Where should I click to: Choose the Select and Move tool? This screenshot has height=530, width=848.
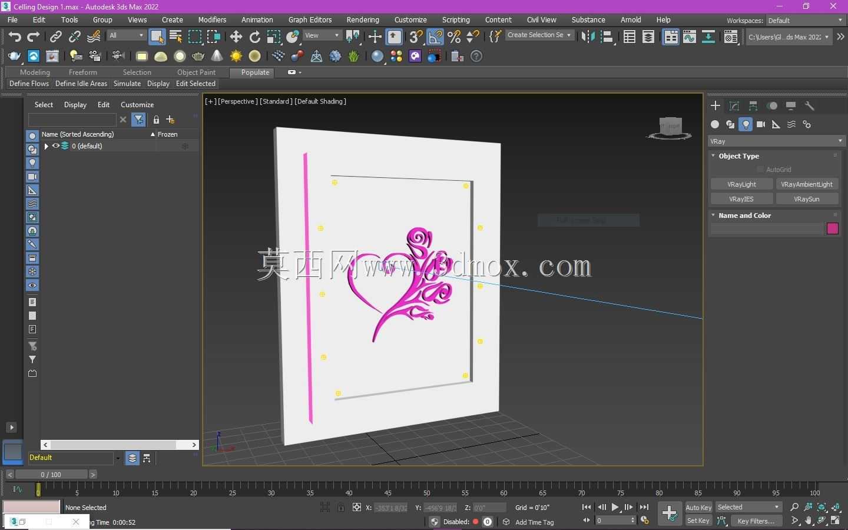point(236,37)
